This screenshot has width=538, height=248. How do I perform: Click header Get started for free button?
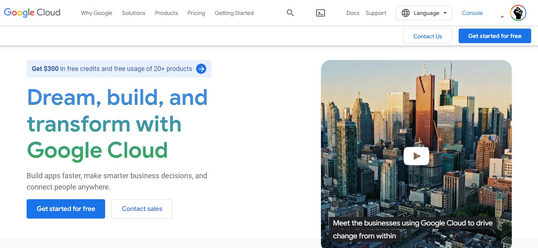(x=495, y=36)
